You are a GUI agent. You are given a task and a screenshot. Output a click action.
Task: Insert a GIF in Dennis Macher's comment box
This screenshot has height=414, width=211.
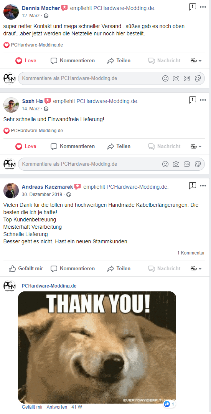tap(187, 78)
